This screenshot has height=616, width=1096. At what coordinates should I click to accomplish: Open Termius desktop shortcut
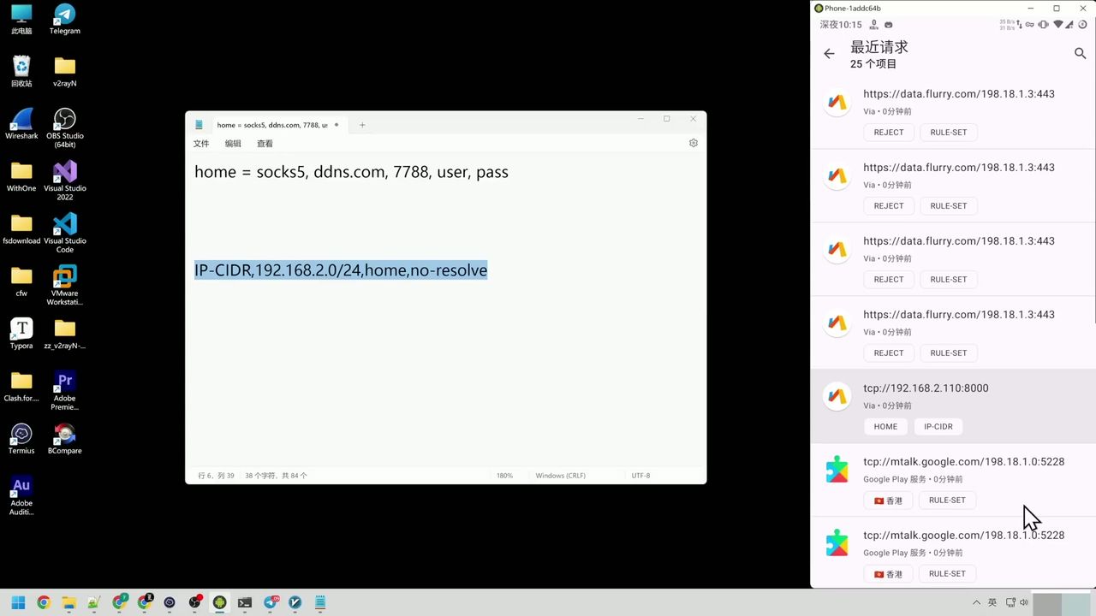[21, 438]
